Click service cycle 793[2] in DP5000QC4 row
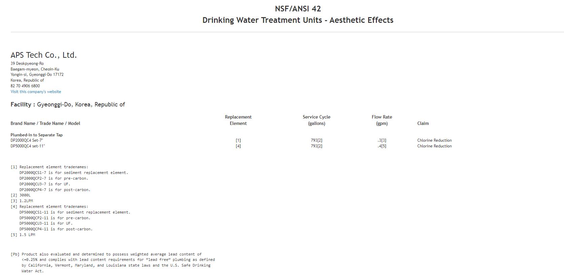This screenshot has height=277, width=564. coord(316,146)
